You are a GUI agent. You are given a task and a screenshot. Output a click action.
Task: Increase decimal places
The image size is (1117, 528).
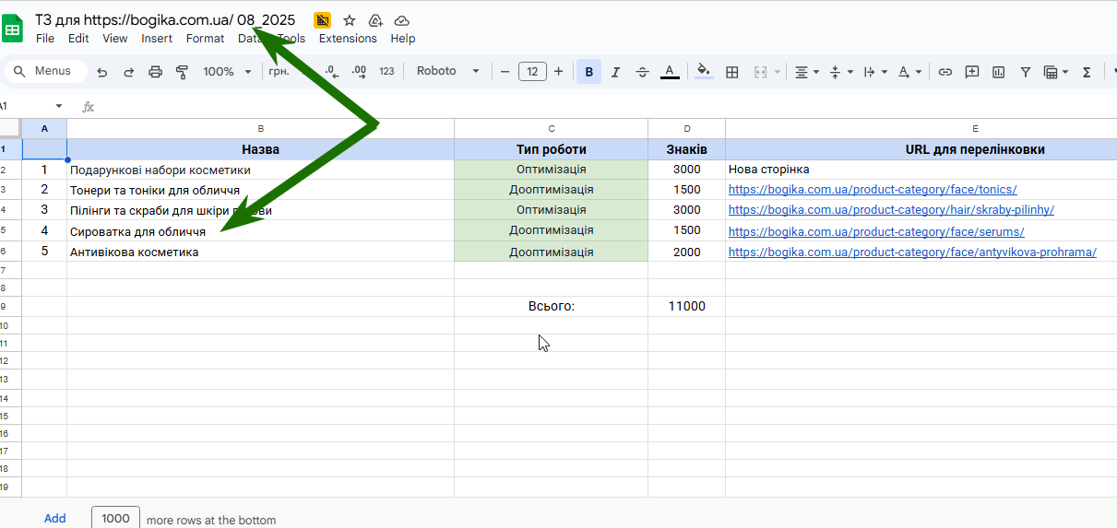[x=360, y=71]
